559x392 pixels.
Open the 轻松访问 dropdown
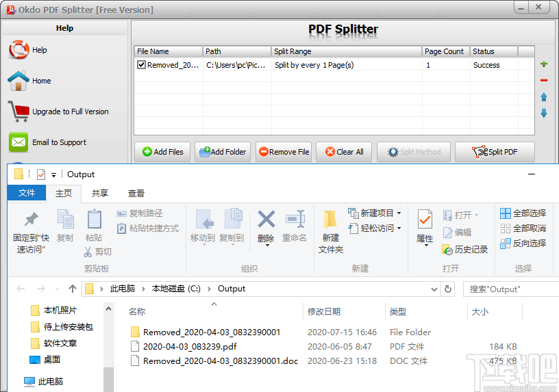(375, 228)
